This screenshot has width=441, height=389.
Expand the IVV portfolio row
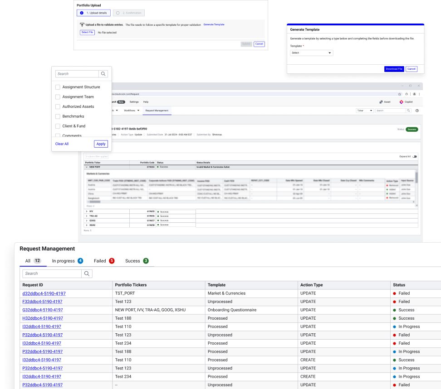(x=87, y=211)
